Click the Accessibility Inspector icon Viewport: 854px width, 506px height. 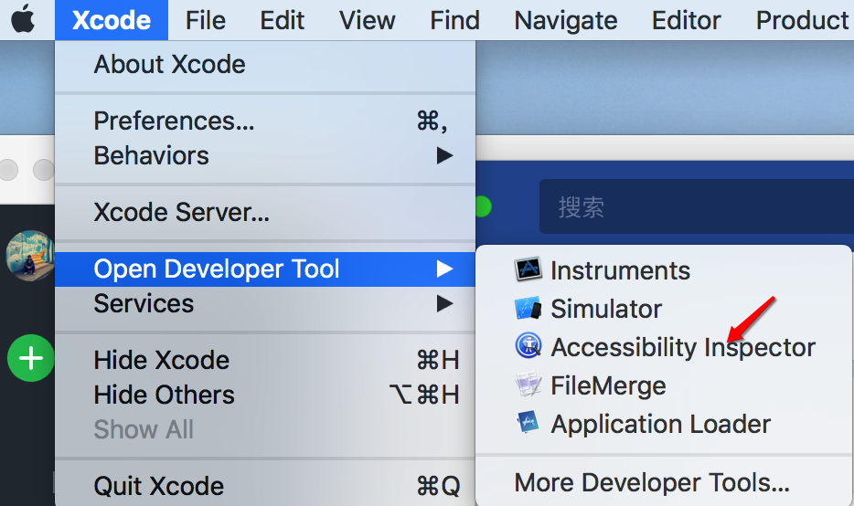pos(528,346)
